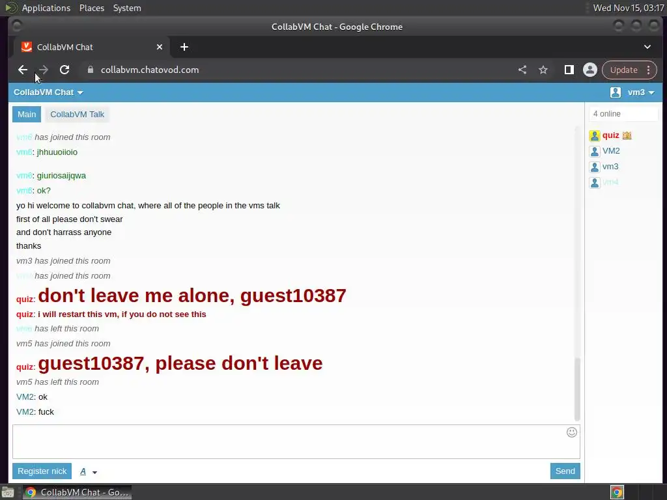Click the browser forward arrow
Viewport: 667px width, 500px height.
[44, 70]
